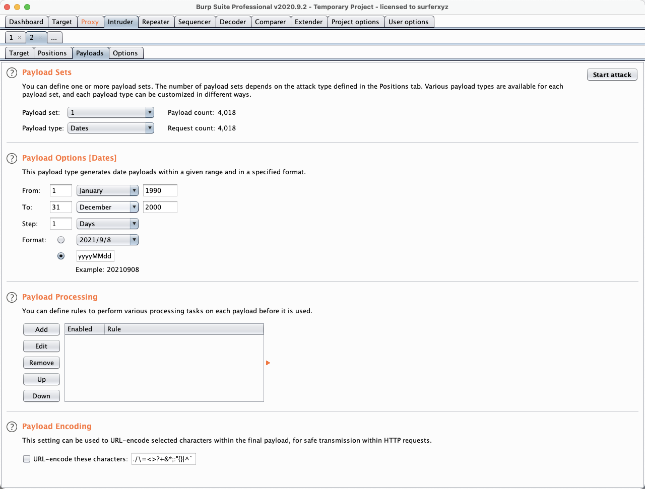
Task: Open the Step unit dropdown showing Days
Action: click(x=107, y=224)
